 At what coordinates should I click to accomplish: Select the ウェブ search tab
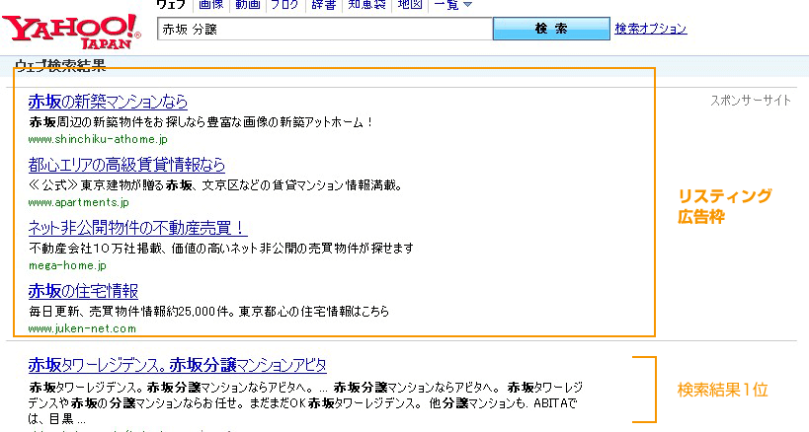(171, 5)
